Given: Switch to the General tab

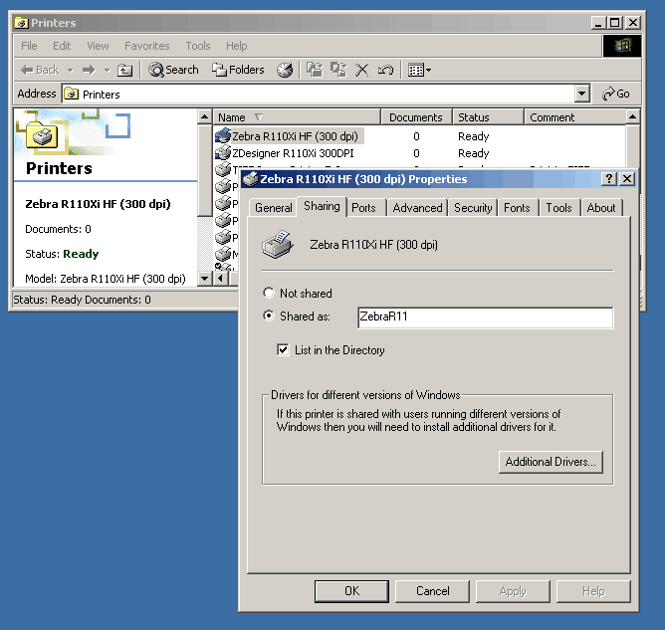Looking at the screenshot, I should (x=273, y=208).
